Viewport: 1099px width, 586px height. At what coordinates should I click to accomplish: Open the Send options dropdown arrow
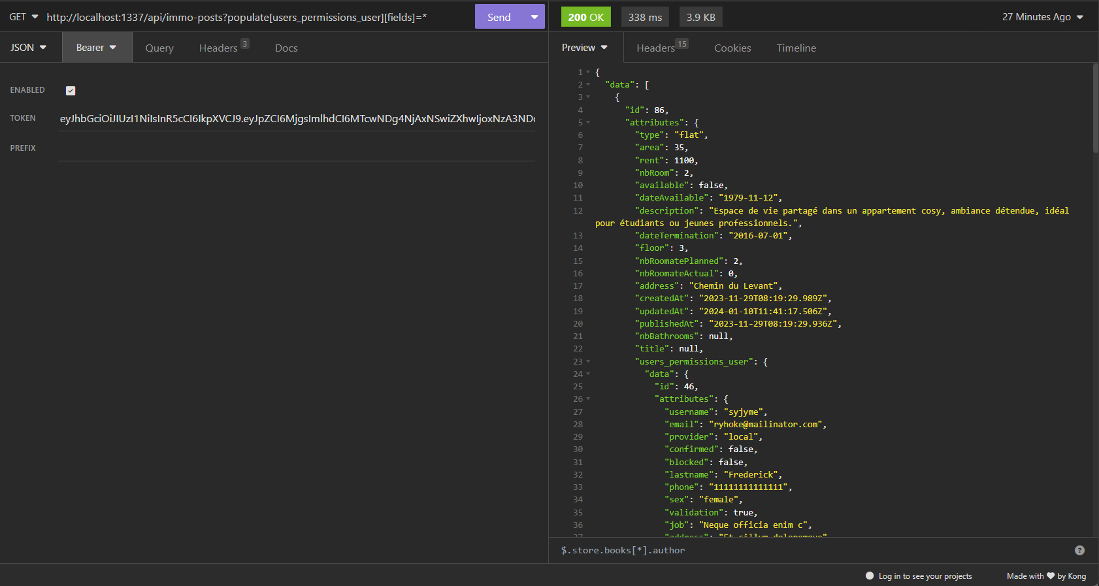tap(534, 17)
